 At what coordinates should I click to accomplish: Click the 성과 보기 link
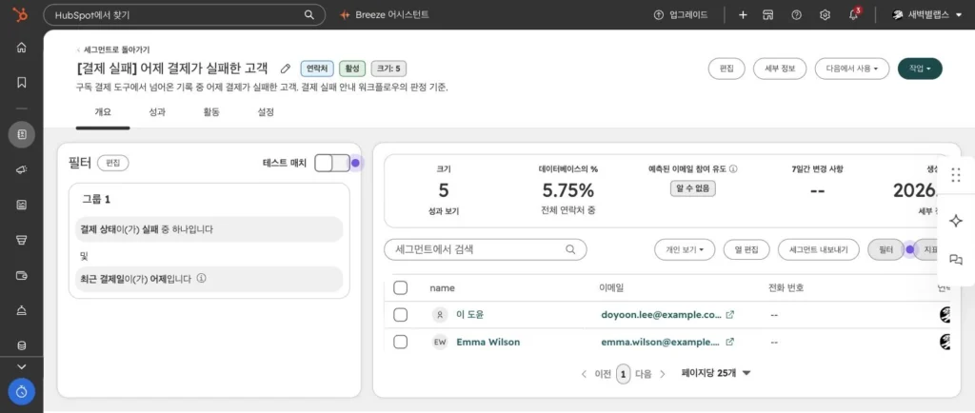click(x=444, y=211)
